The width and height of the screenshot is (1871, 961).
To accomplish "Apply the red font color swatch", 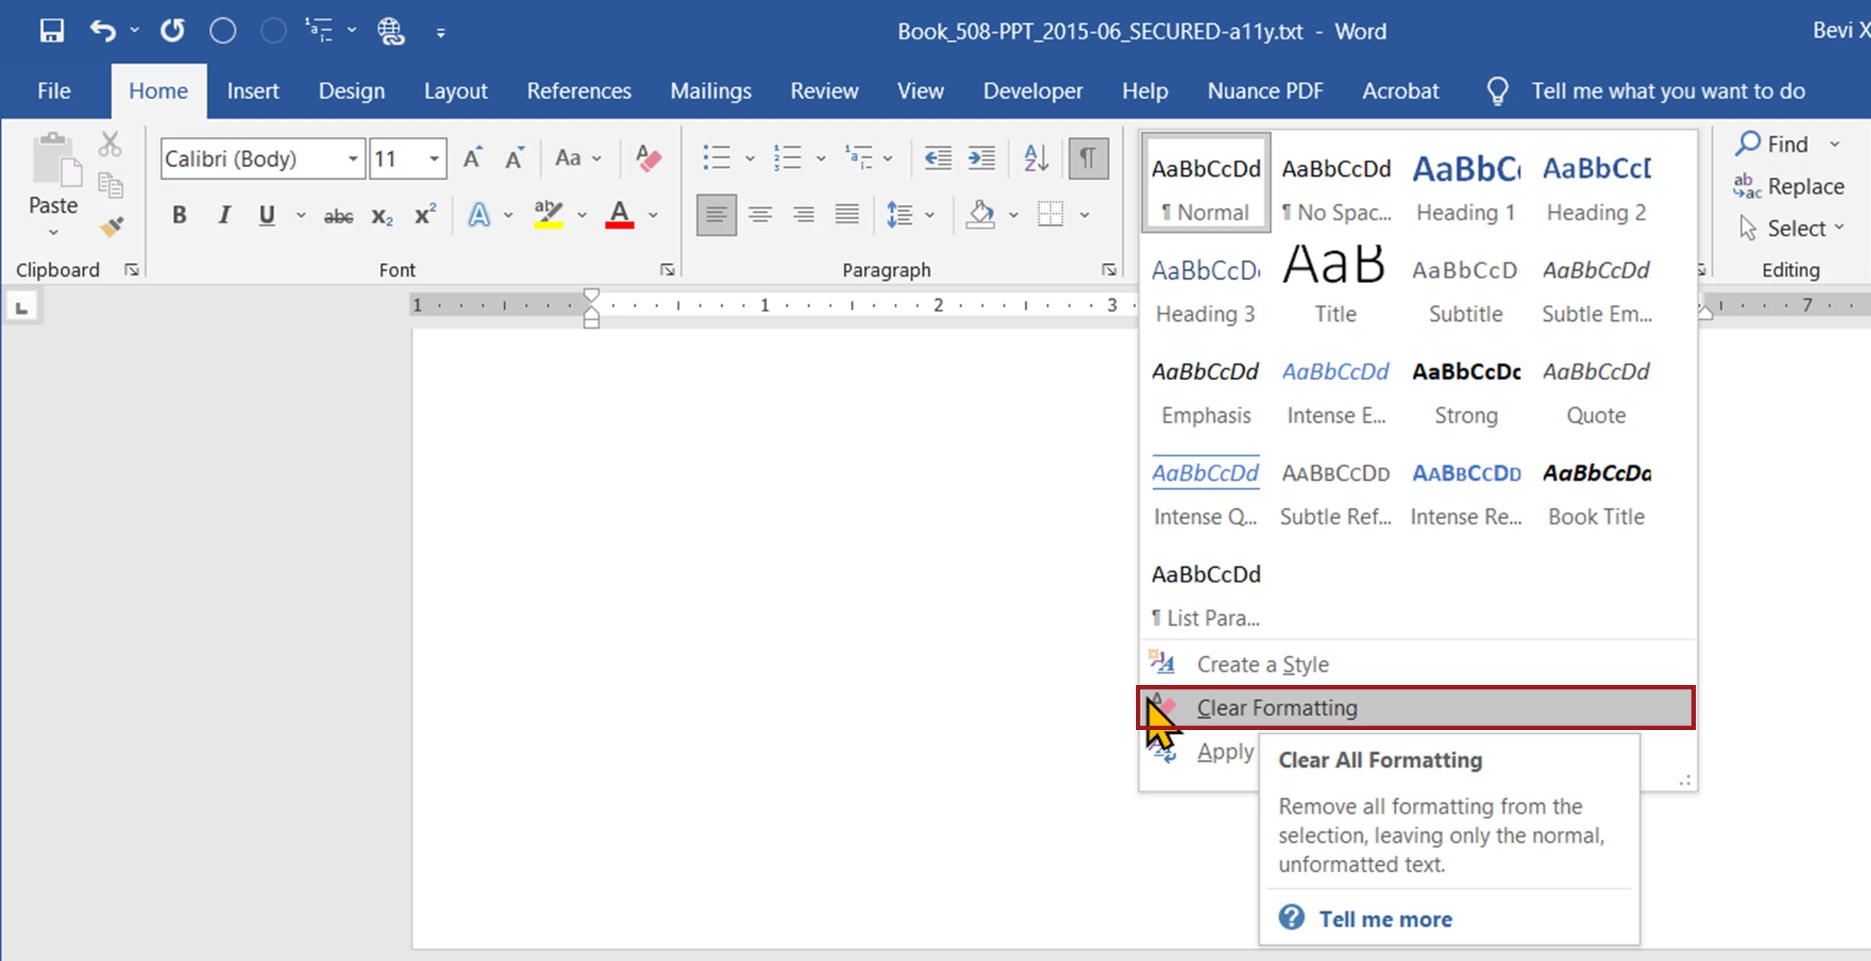I will click(619, 215).
